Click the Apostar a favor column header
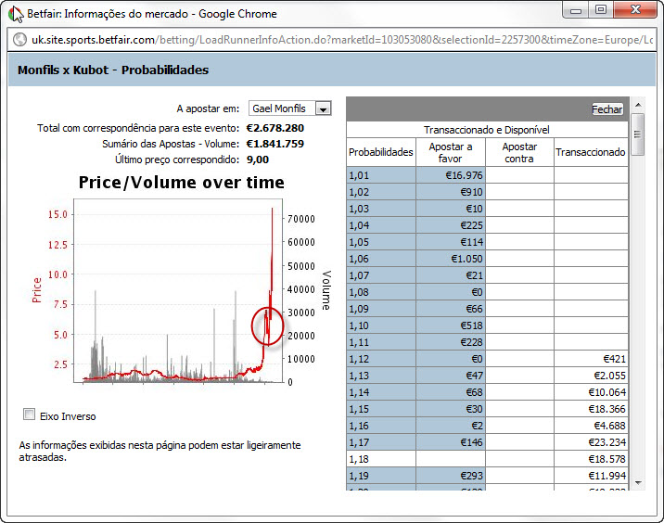Image resolution: width=664 pixels, height=523 pixels. 451,152
